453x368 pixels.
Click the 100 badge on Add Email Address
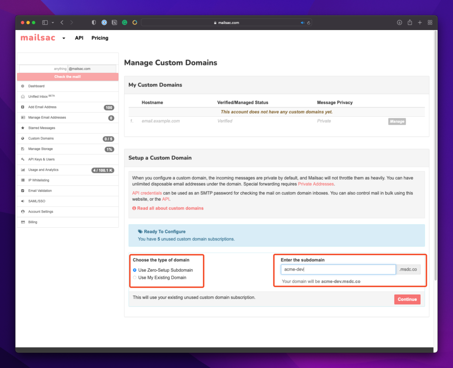(109, 107)
